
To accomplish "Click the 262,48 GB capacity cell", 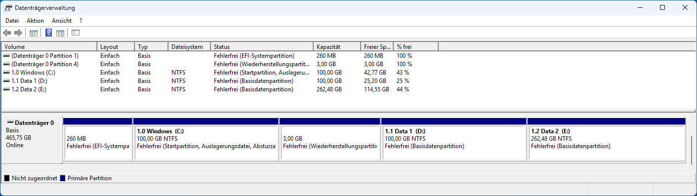I will pos(329,89).
